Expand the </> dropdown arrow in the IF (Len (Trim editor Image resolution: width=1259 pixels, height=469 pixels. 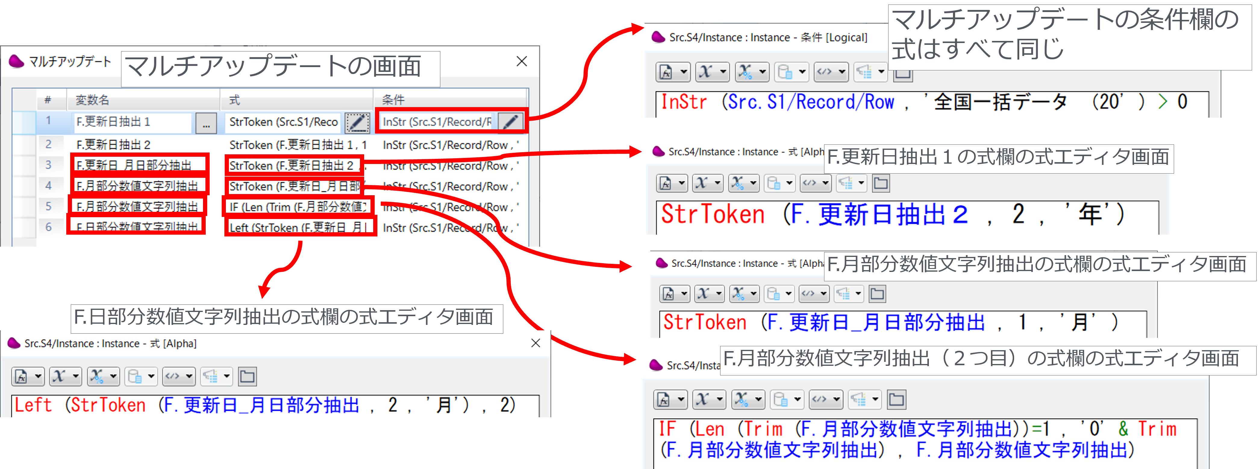coord(836,400)
